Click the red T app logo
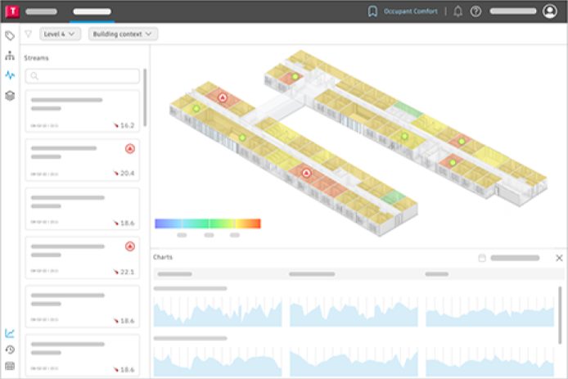 11,11
